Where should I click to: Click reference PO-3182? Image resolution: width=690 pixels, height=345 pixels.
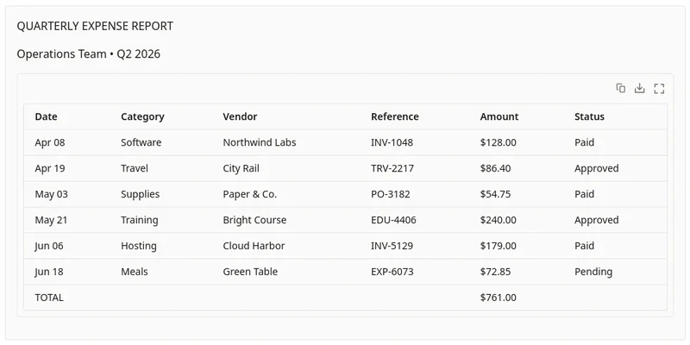pyautogui.click(x=391, y=195)
